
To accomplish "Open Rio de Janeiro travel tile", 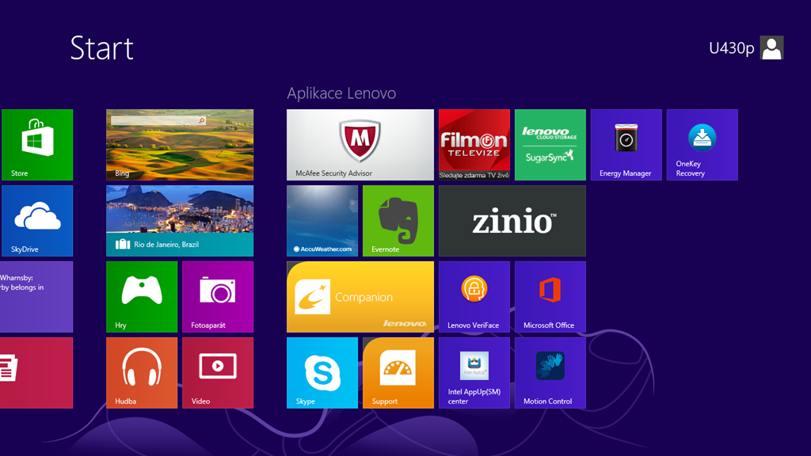I will 179,221.
